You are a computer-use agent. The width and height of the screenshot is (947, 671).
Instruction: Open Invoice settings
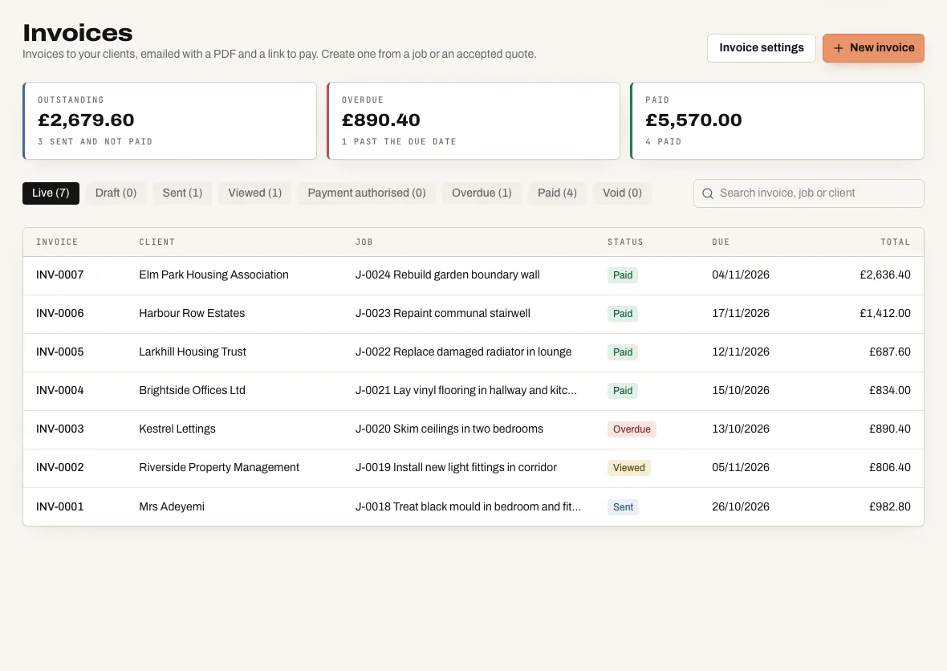(761, 47)
